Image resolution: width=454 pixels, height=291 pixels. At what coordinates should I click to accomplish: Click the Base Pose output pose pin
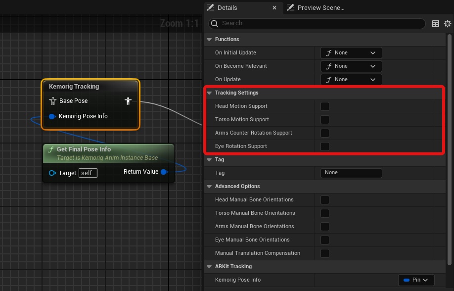pyautogui.click(x=128, y=101)
